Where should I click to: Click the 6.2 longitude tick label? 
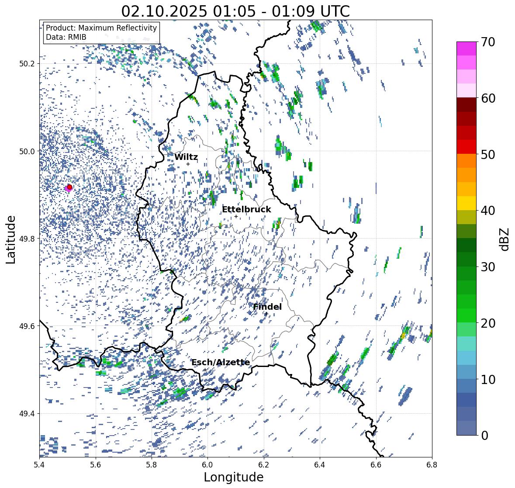(264, 465)
